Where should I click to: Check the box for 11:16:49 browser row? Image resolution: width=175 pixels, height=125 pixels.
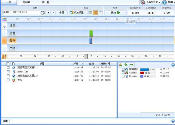8,67
